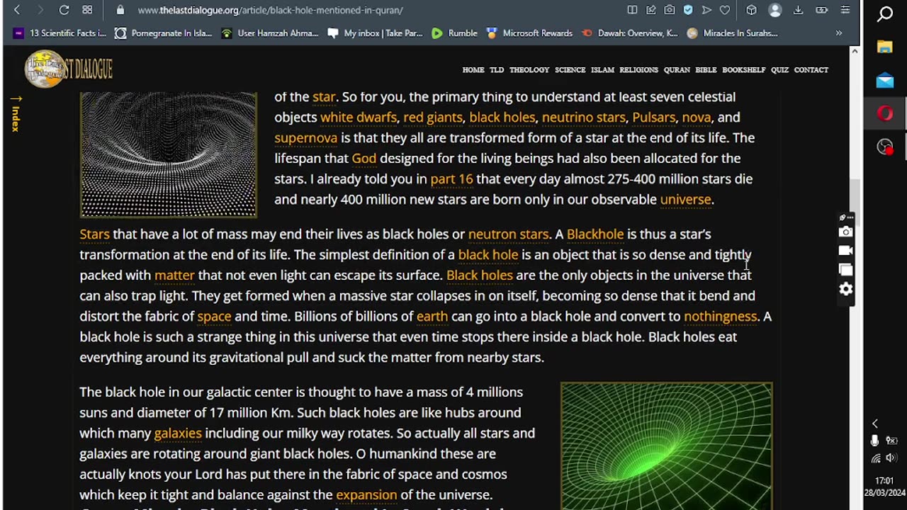Open 'My inbox | Take Par...' bookmark
This screenshot has width=907, height=510.
(x=376, y=33)
